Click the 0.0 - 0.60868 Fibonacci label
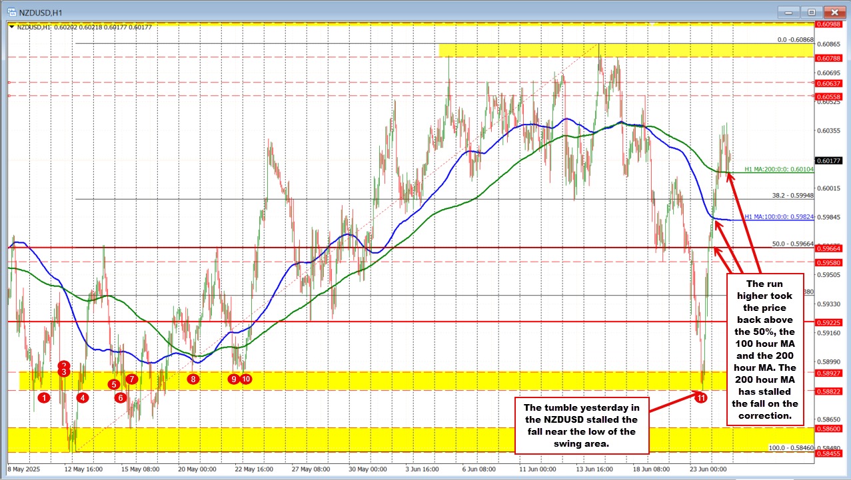The height and width of the screenshot is (480, 851). [795, 40]
